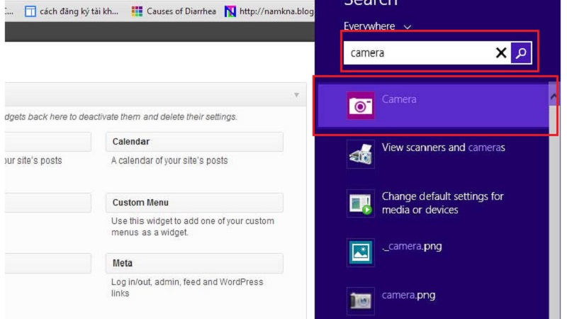This screenshot has width=567, height=319.
Task: Open Change default settings for media
Action: tap(442, 203)
